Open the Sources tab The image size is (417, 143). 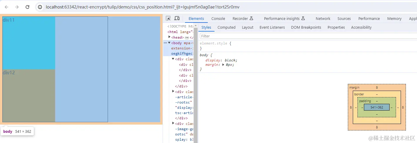(344, 18)
